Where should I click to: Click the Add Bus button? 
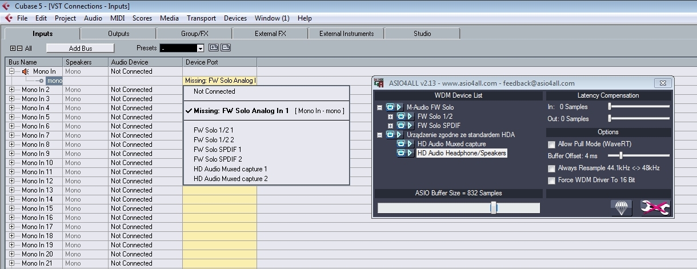click(81, 49)
